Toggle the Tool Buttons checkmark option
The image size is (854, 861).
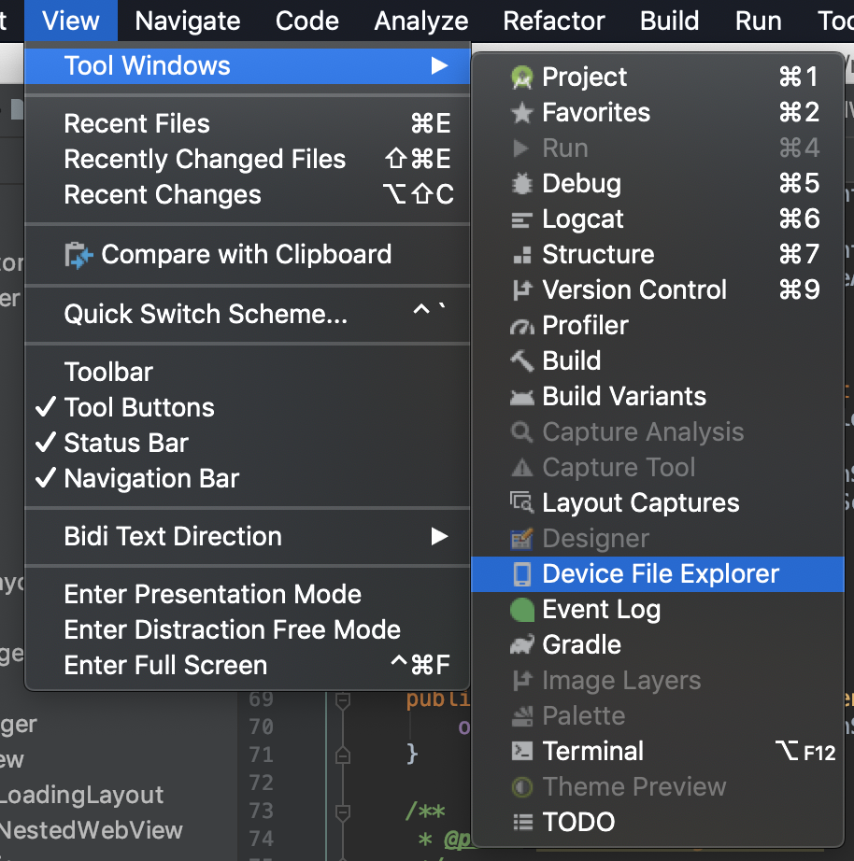coord(248,407)
